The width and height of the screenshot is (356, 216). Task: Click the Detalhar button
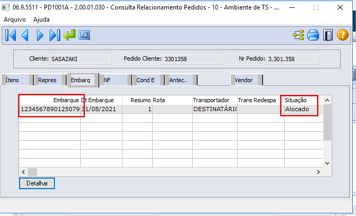coord(37,183)
